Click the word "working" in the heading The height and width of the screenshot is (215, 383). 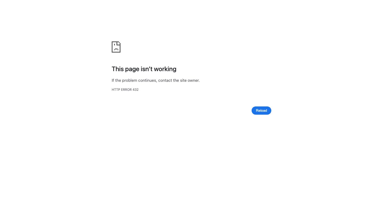tap(165, 69)
